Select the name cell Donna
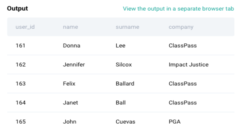The width and height of the screenshot is (248, 135). tap(72, 45)
